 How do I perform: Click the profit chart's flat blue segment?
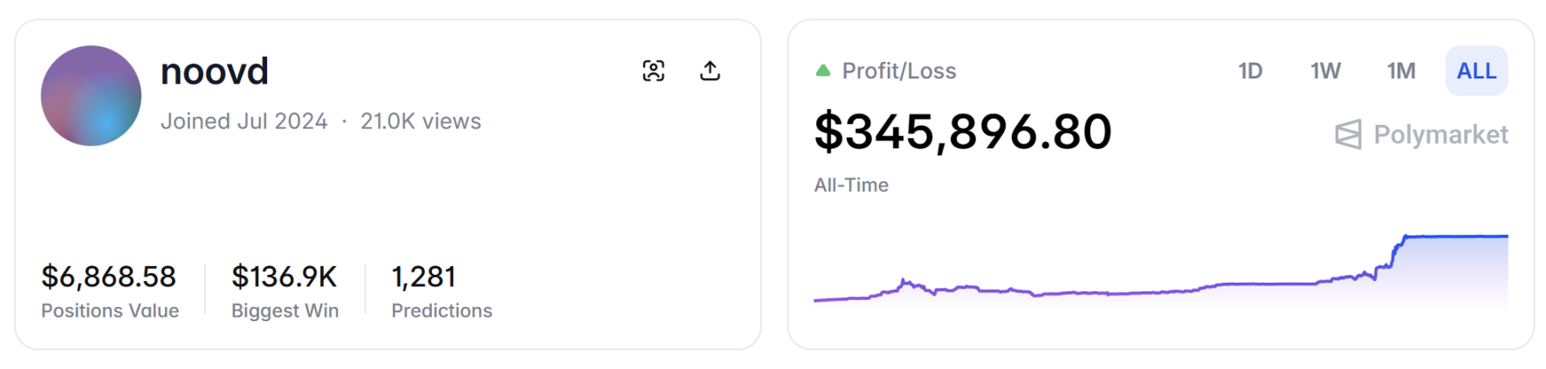click(x=1458, y=236)
